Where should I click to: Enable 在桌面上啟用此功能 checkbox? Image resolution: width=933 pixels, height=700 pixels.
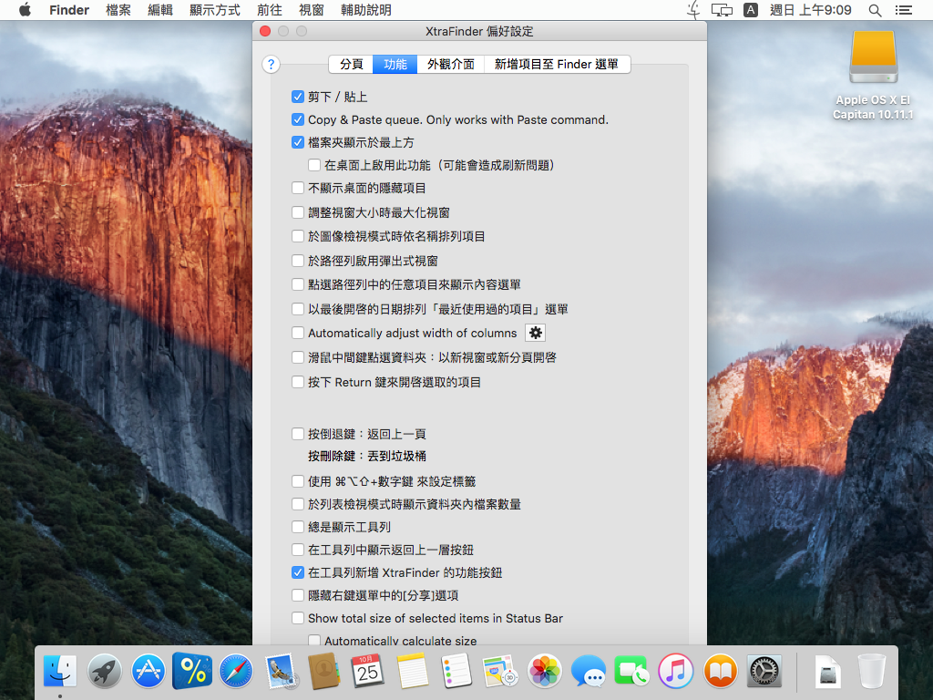(314, 165)
